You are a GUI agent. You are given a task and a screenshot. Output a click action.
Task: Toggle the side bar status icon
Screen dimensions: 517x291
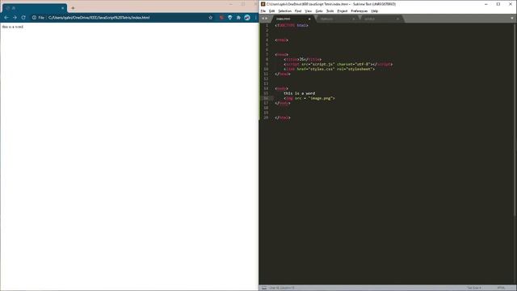pos(264,288)
